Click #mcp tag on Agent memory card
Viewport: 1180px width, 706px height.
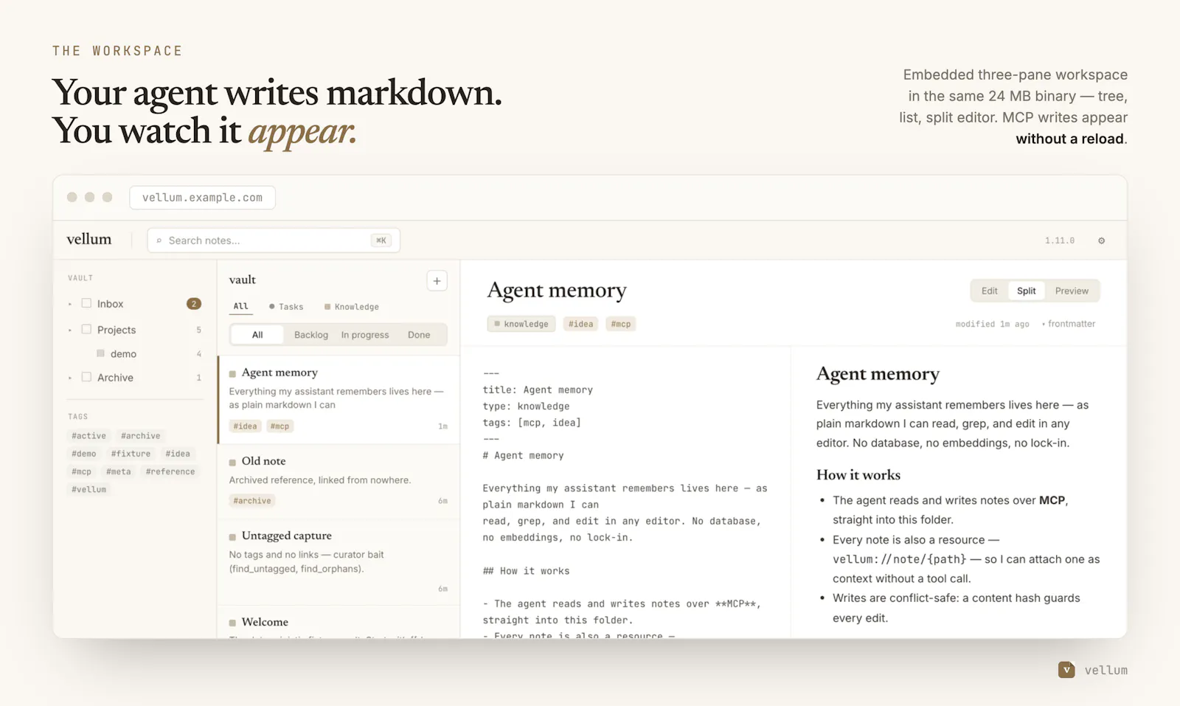(280, 426)
